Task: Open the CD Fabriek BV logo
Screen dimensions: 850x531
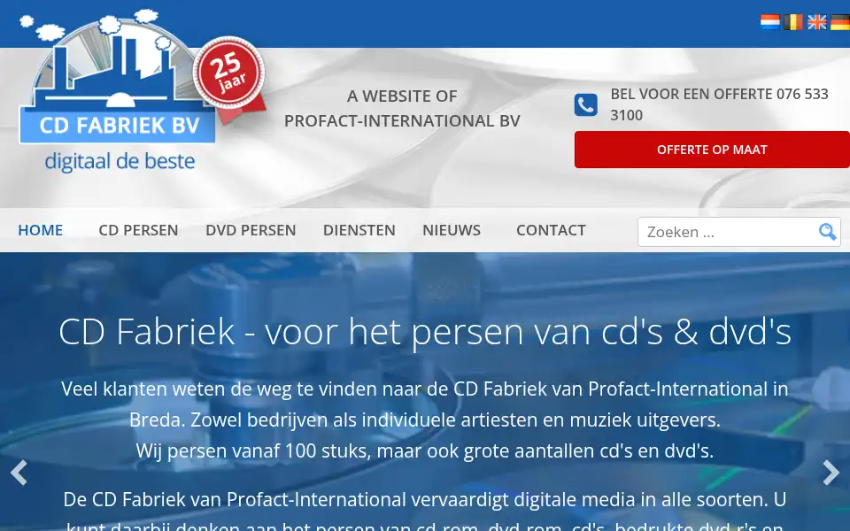Action: [117, 89]
